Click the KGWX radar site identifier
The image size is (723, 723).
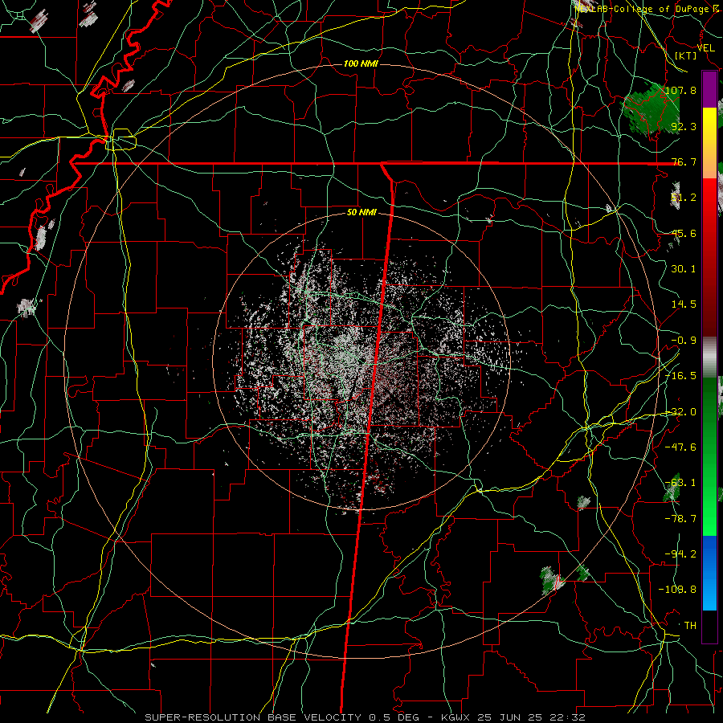(x=454, y=717)
